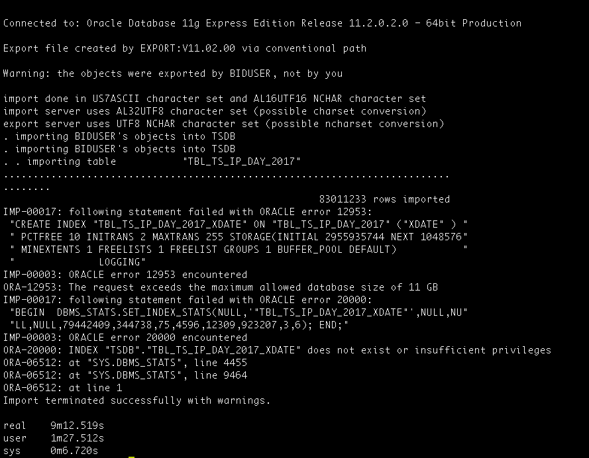Screen dimensions: 589x458
Task: Click the "Export file created by EXPORT:V11.02.00" text
Action: (119, 48)
